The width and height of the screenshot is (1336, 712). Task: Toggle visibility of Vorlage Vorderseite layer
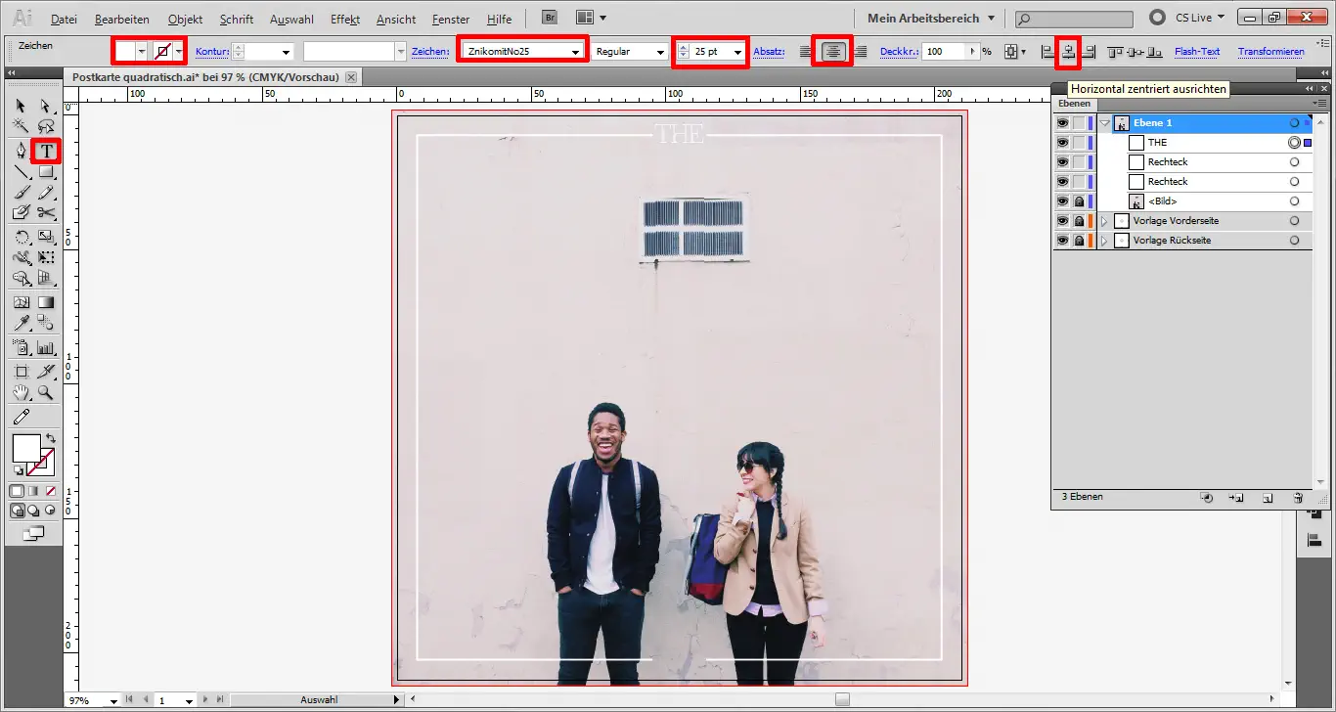point(1062,221)
